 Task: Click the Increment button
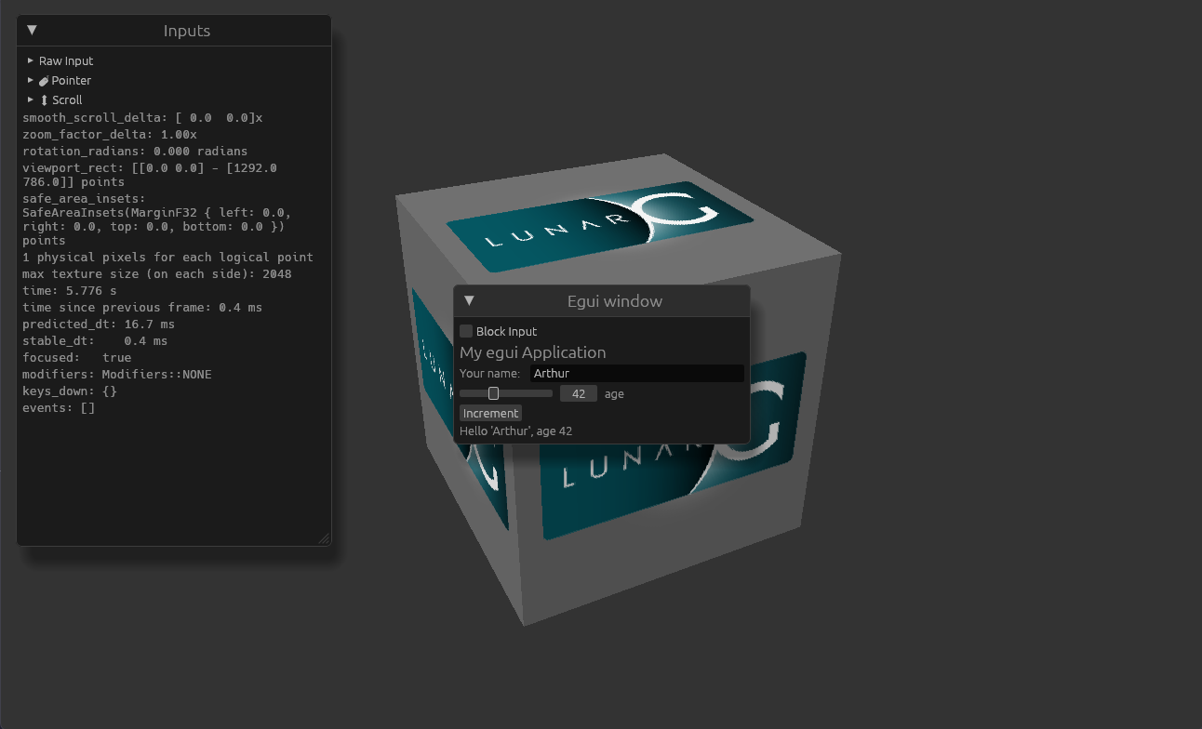coord(490,413)
